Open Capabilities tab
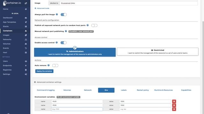Screen dimensions: 204x114 [x=186, y=90]
